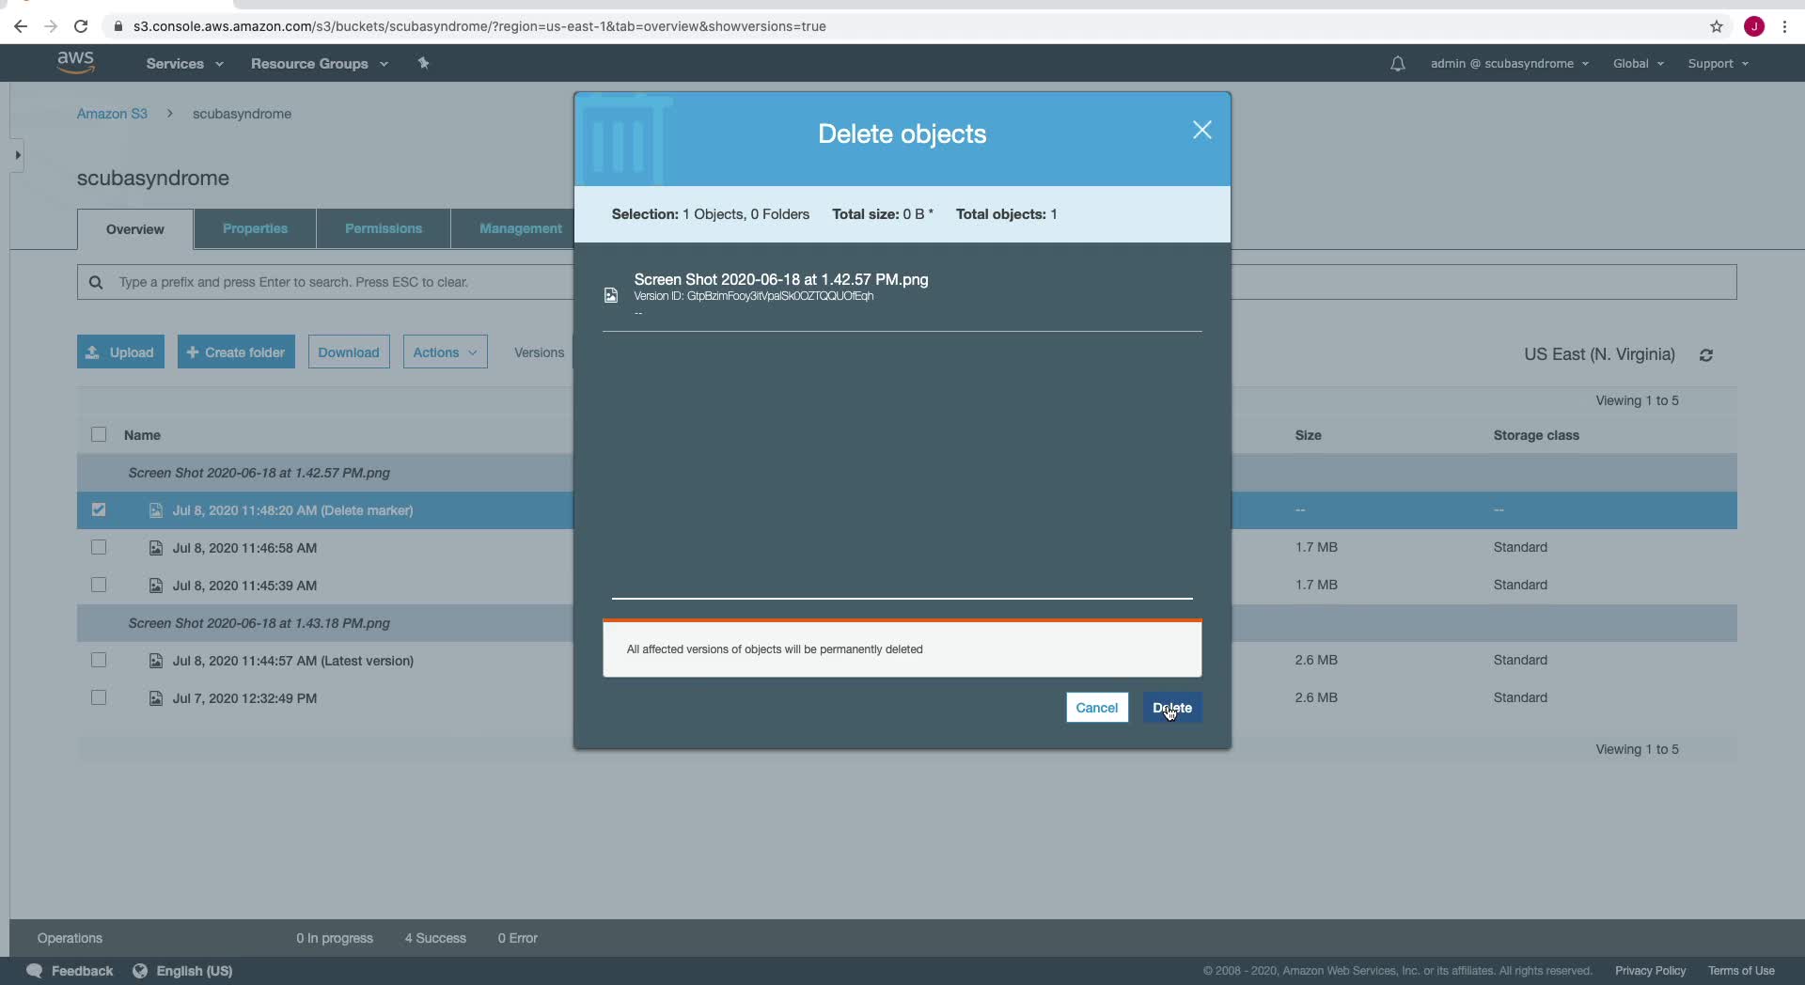Reload the page with the refresh icon
This screenshot has height=985, width=1805.
[81, 26]
